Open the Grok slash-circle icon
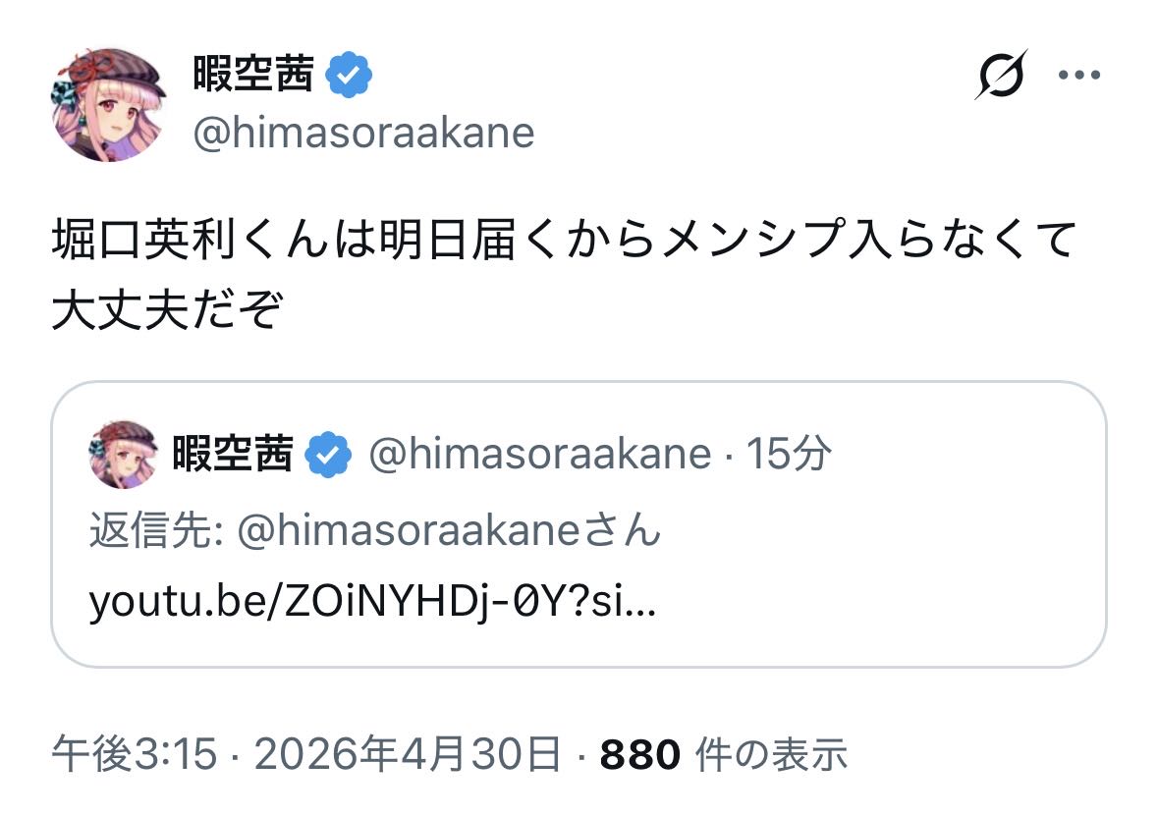The height and width of the screenshot is (816, 1158). click(x=1001, y=75)
